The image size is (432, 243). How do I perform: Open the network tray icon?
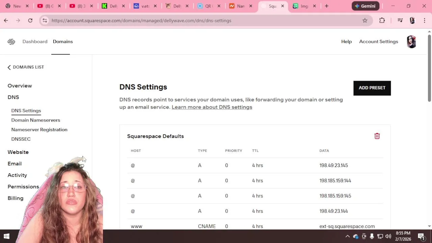click(380, 236)
